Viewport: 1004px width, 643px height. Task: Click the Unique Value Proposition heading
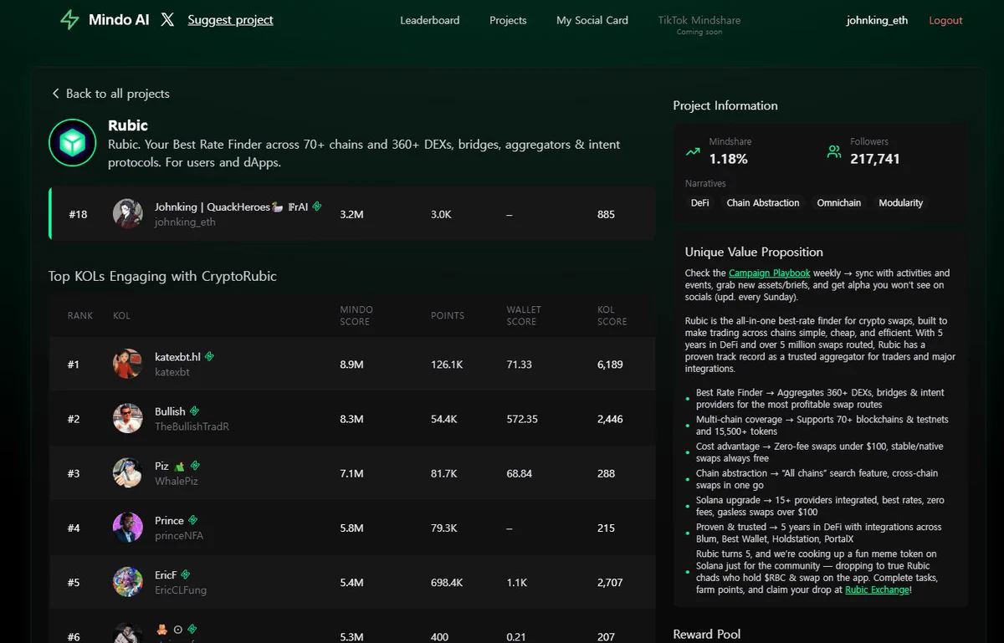point(754,252)
